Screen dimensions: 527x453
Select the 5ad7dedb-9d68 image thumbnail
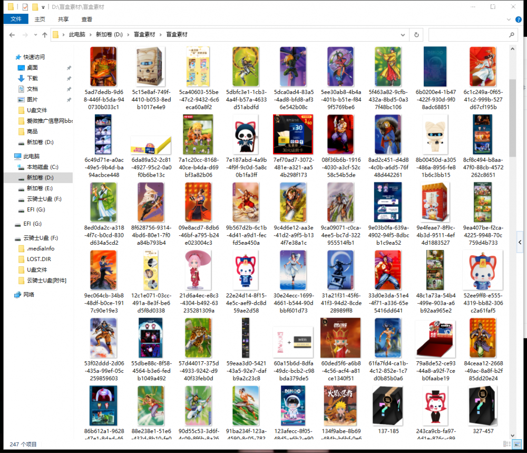(103, 66)
